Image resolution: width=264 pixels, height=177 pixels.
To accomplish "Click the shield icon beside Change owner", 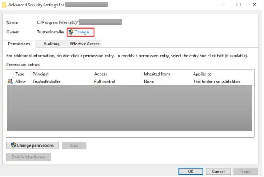I will (71, 32).
